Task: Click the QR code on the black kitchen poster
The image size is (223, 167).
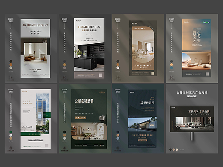Action: (101, 75)
